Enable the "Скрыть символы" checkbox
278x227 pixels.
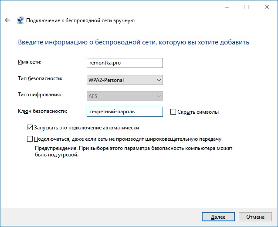click(x=173, y=112)
